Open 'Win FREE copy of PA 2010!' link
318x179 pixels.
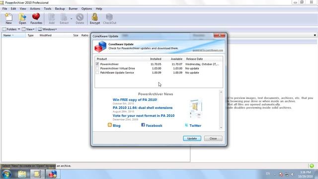click(135, 99)
